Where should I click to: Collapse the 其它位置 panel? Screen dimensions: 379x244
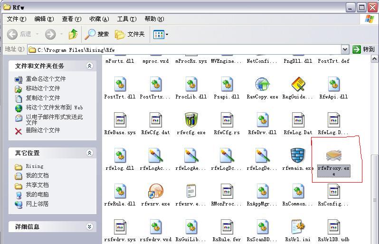tap(89, 153)
